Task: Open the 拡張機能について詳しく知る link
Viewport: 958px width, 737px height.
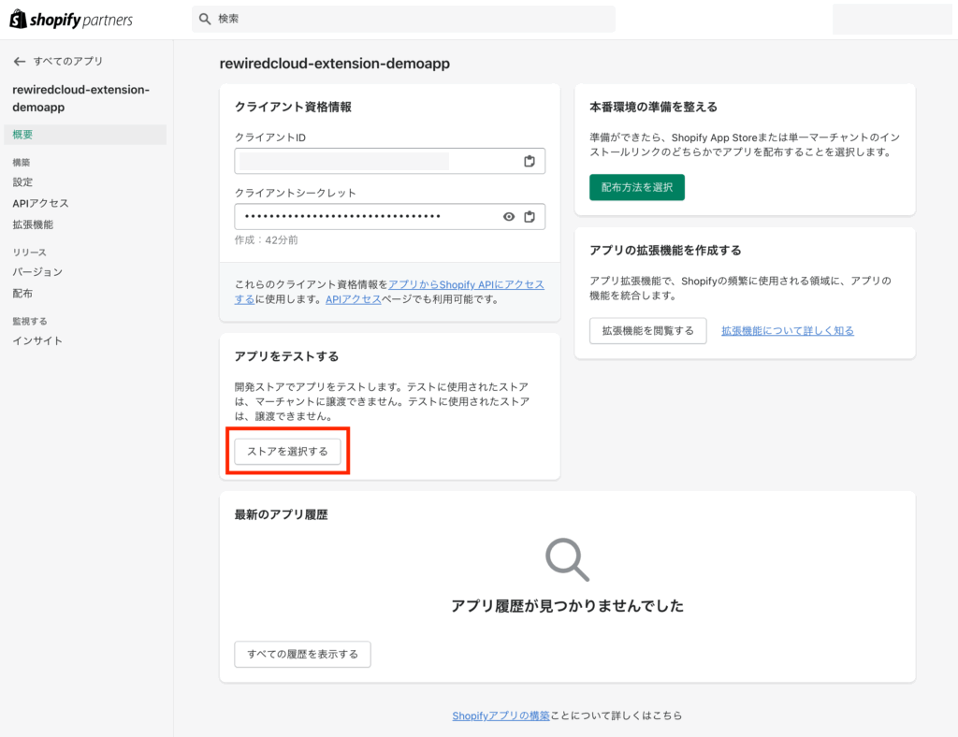Action: [788, 331]
